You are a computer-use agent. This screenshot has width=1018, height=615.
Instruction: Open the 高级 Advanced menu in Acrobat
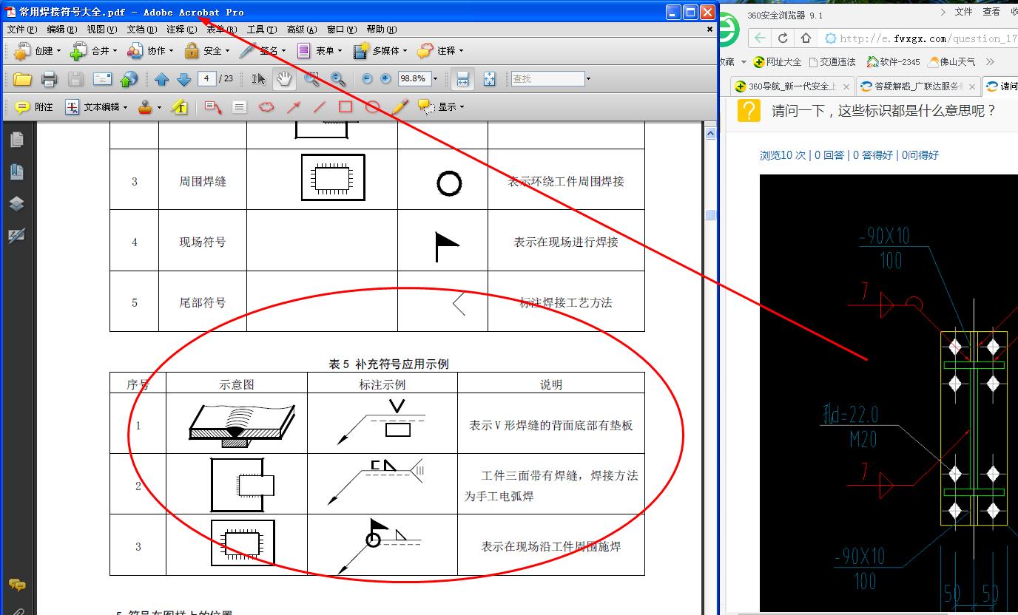coord(301,30)
